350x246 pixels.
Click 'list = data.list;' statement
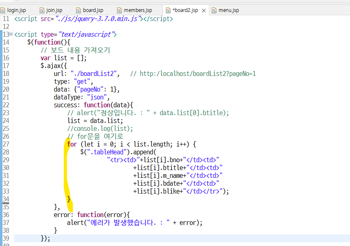(x=95, y=121)
